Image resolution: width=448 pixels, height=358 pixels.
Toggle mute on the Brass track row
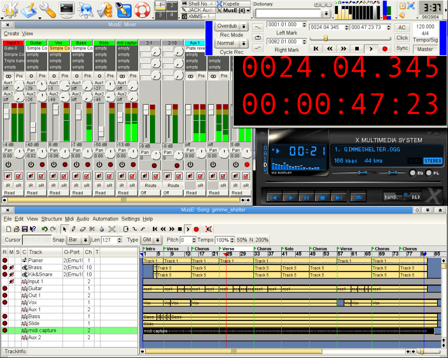[x=11, y=268]
